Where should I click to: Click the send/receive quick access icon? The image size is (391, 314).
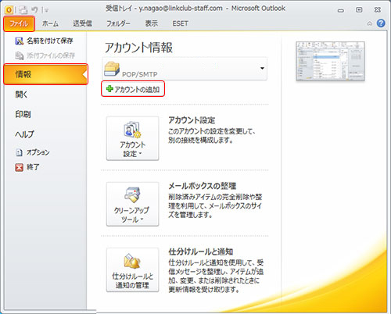tap(23, 10)
